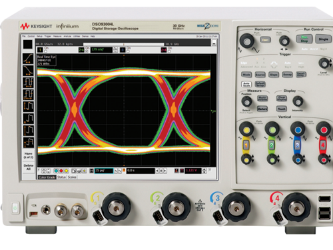Click the red circle button in bottom toolbar
This screenshot has height=250, width=333.
click(x=61, y=171)
